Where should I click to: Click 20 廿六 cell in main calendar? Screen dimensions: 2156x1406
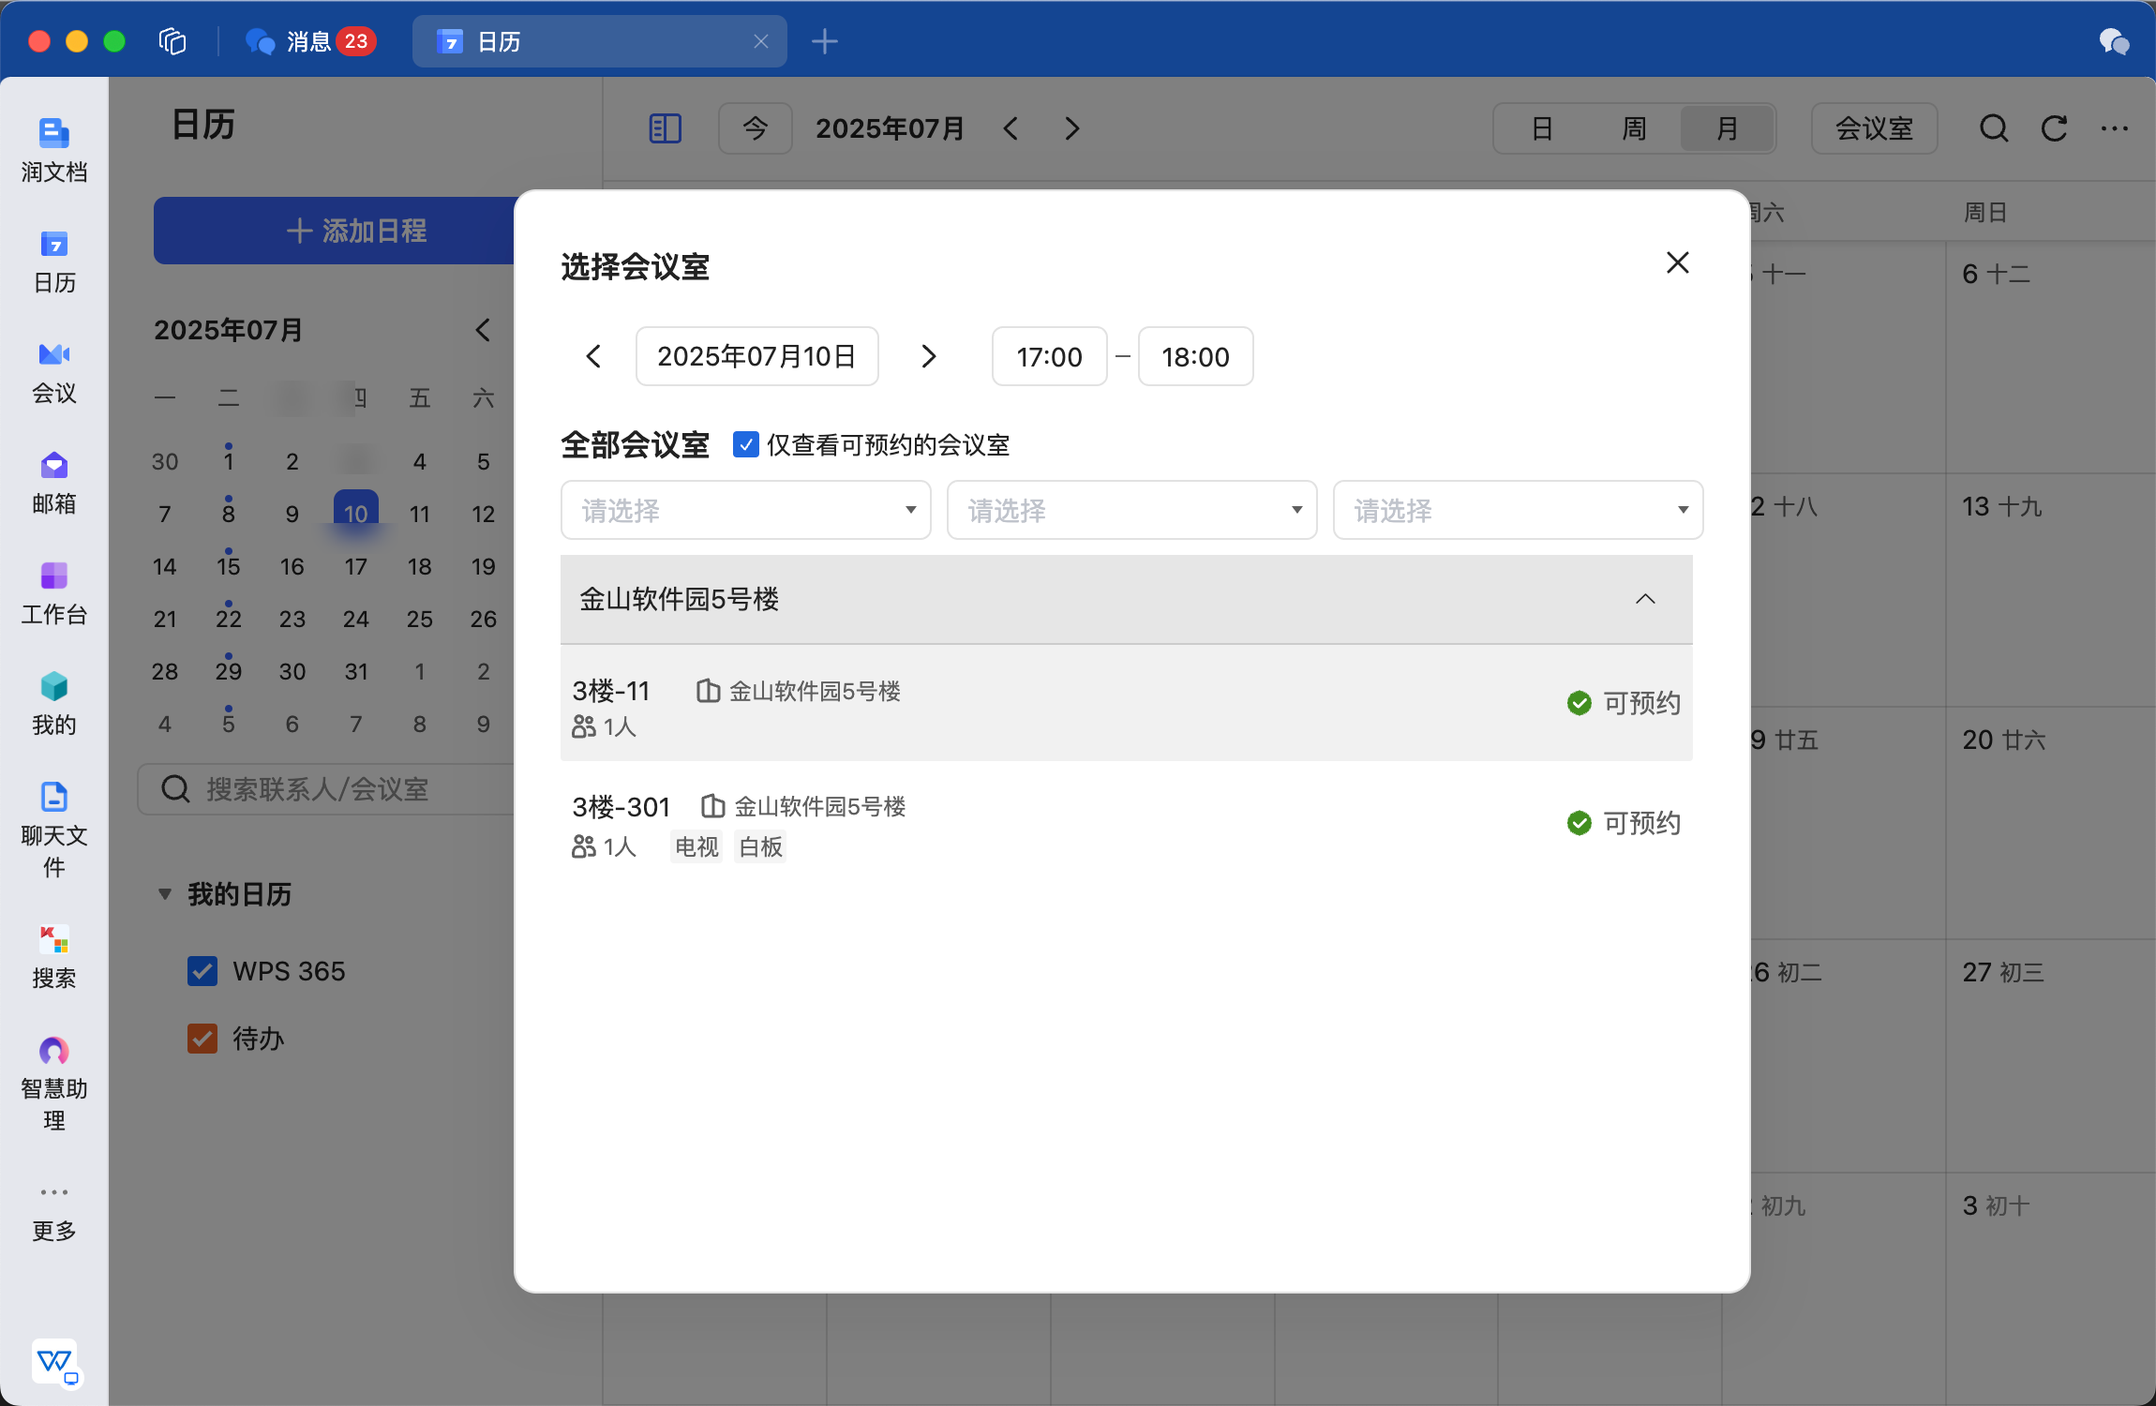[2051, 823]
